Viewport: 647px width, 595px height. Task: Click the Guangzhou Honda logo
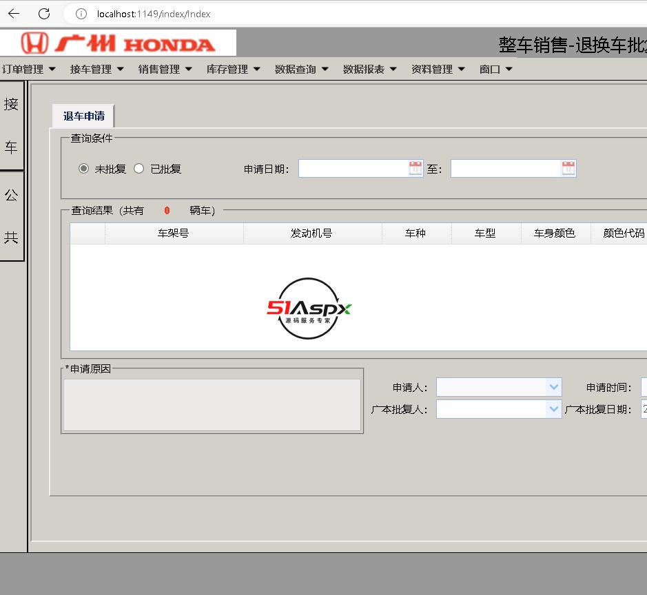(118, 43)
